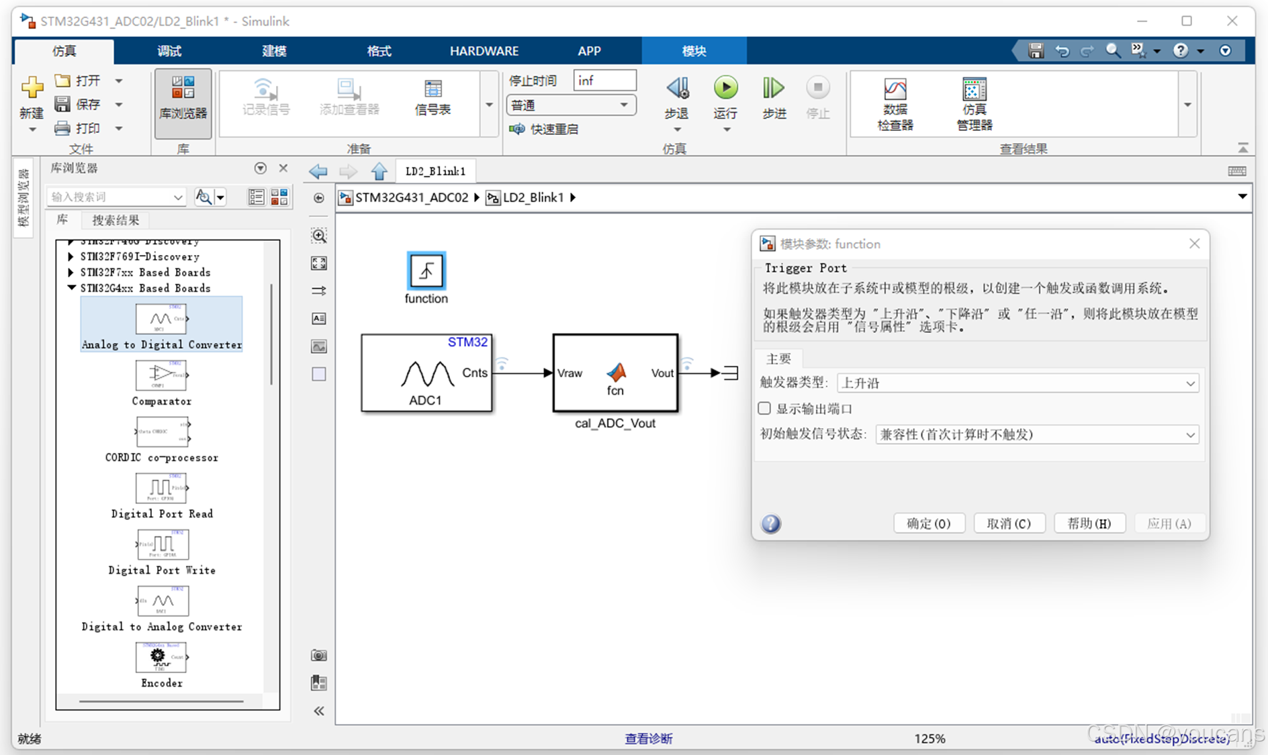Click the function trigger block on canvas
Image resolution: width=1268 pixels, height=755 pixels.
pyautogui.click(x=426, y=271)
